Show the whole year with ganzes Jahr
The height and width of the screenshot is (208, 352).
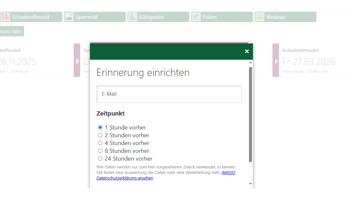pyautogui.click(x=11, y=31)
